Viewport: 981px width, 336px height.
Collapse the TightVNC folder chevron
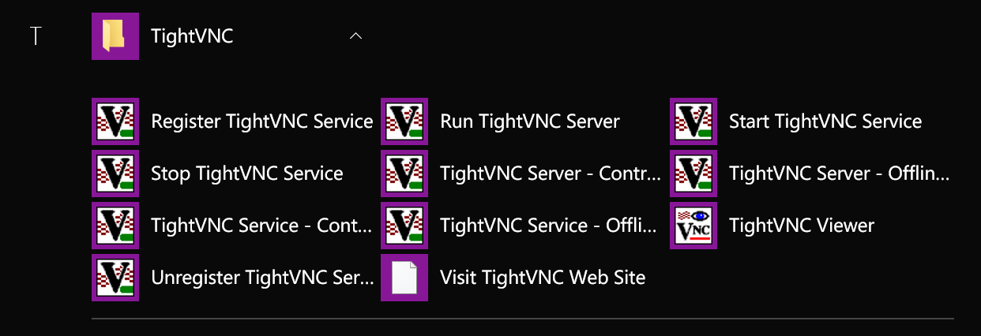(355, 36)
